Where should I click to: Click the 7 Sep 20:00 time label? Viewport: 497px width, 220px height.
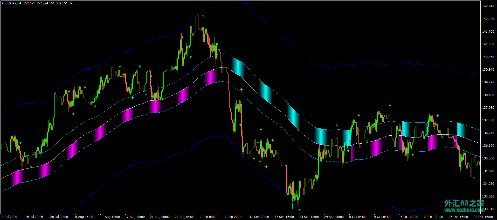[x=233, y=217]
